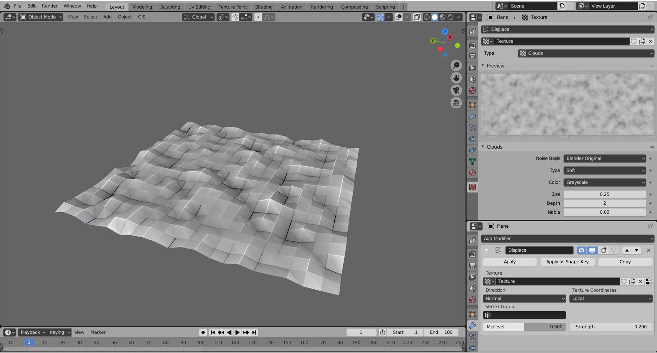Open the Object properties orange square icon
Screen dimensions: 657x353
pyautogui.click(x=473, y=105)
